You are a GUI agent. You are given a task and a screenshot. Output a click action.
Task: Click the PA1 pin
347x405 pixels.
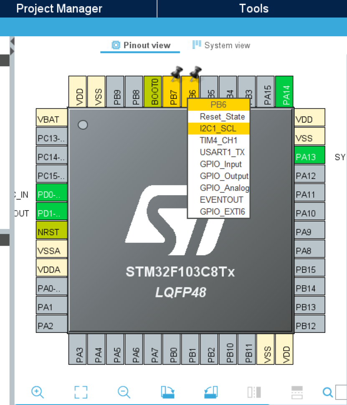52,305
